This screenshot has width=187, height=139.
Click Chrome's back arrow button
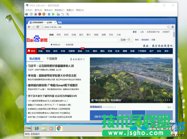pos(29,27)
